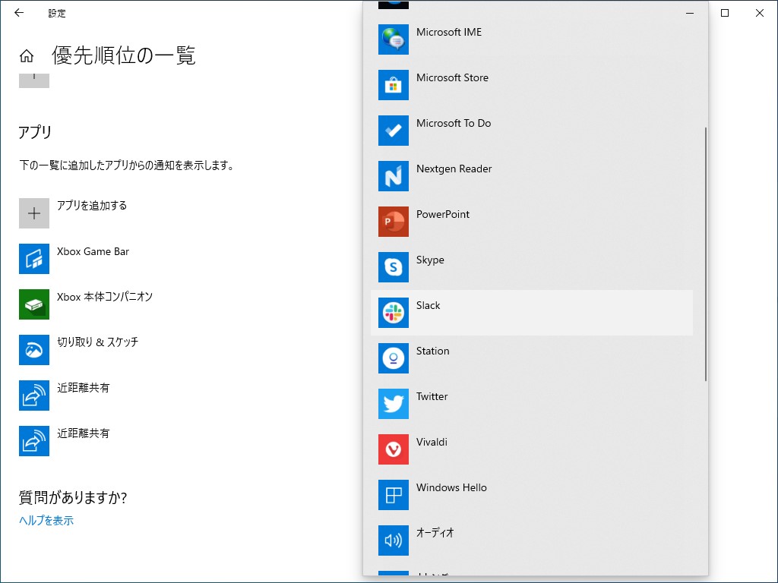Pick the Station text entry
The width and height of the screenshot is (778, 583).
coord(432,351)
